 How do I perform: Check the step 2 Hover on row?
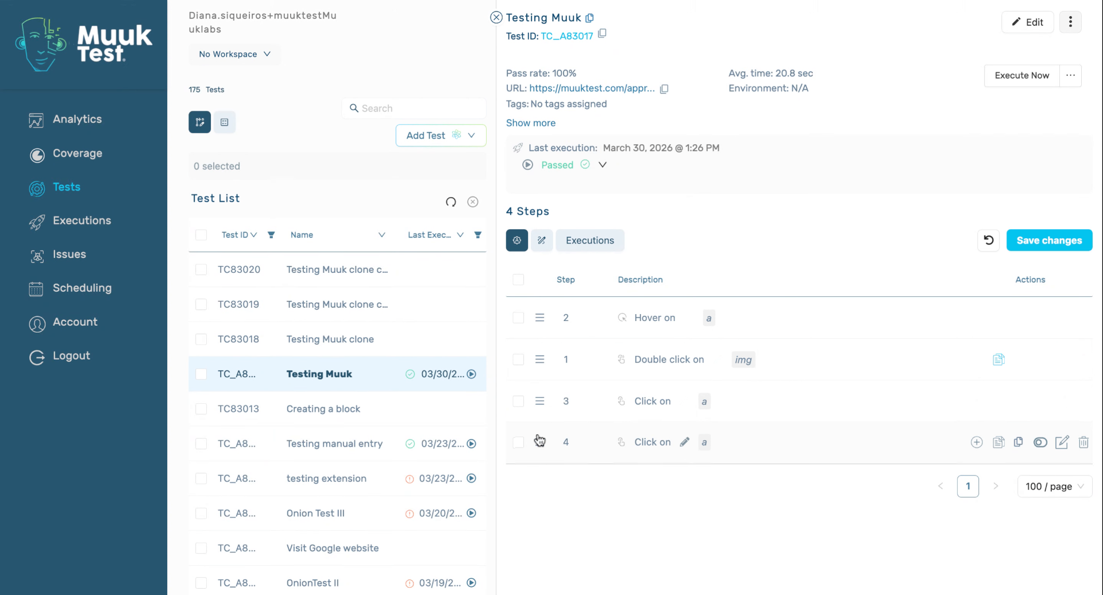(518, 318)
